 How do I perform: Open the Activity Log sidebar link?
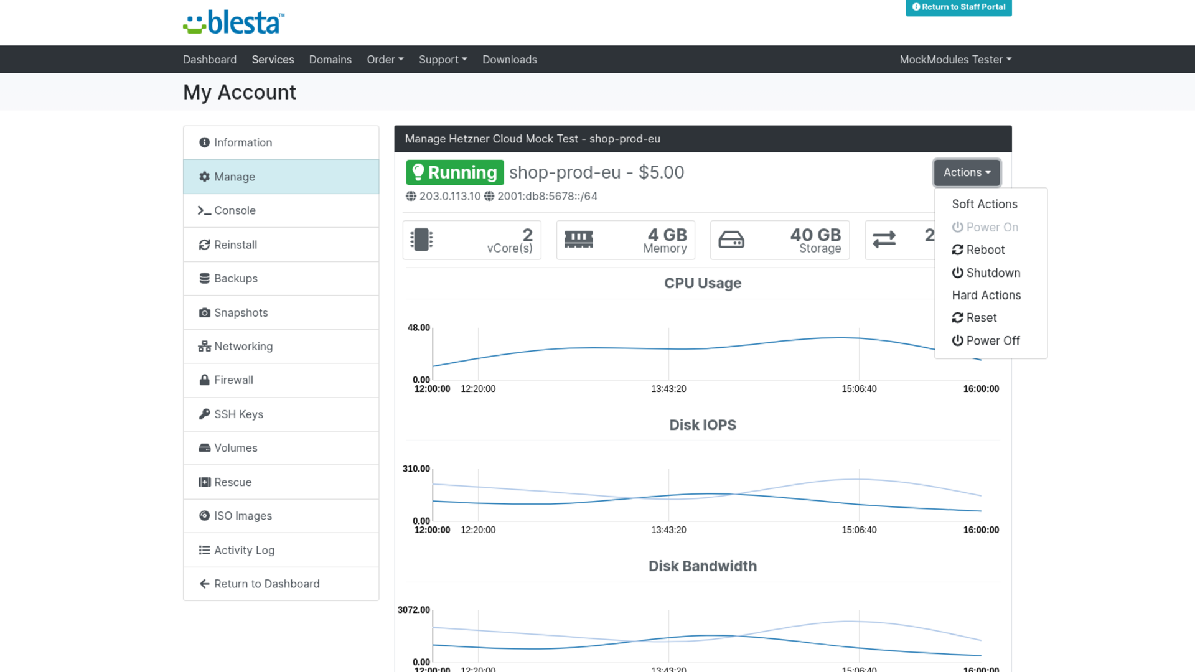tap(281, 550)
